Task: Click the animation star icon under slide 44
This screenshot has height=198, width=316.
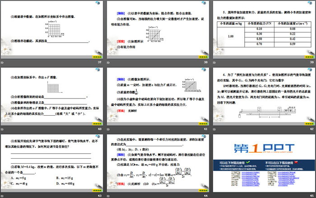Action: point(108,196)
